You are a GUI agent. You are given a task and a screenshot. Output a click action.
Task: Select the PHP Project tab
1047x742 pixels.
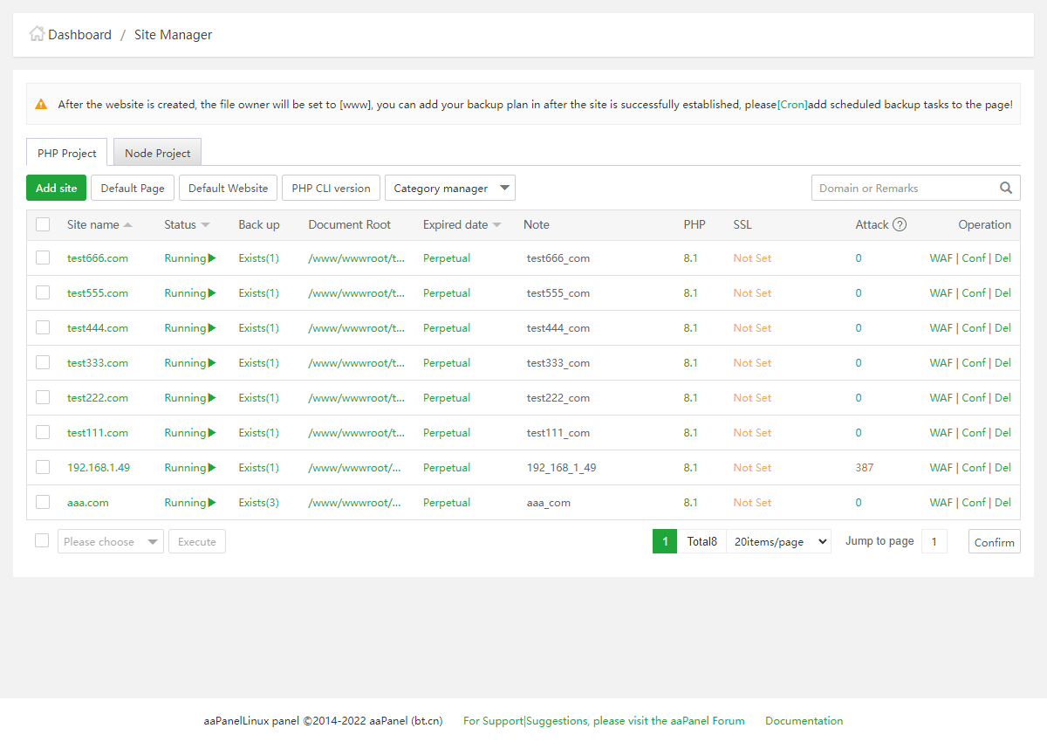tap(67, 153)
